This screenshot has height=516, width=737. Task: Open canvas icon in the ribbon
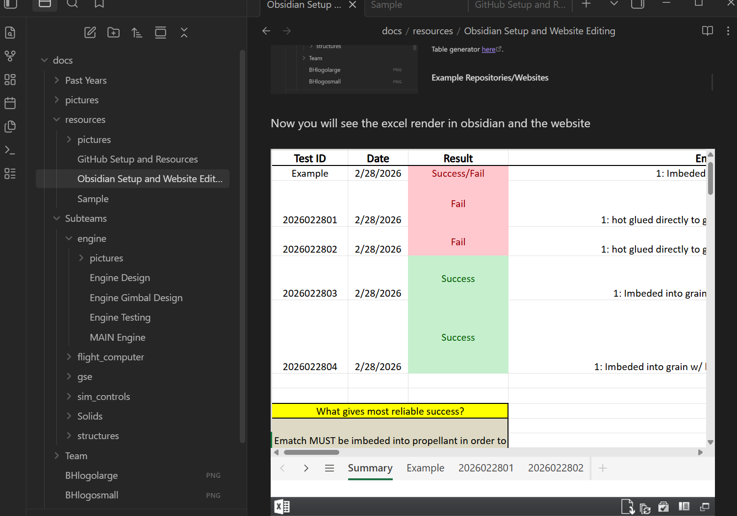10,79
